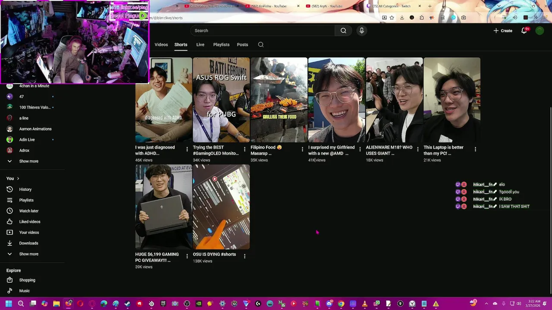This screenshot has width=552, height=310.
Task: Open Epic Games launcher from taskbar
Action: tap(163, 304)
